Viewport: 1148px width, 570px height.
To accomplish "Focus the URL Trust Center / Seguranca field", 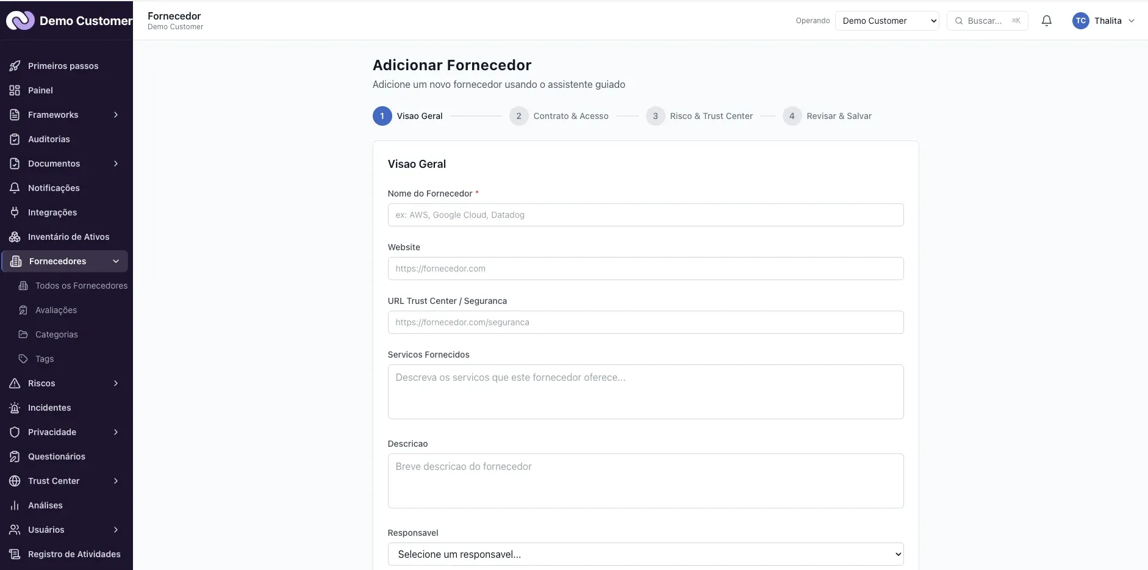I will 645,322.
